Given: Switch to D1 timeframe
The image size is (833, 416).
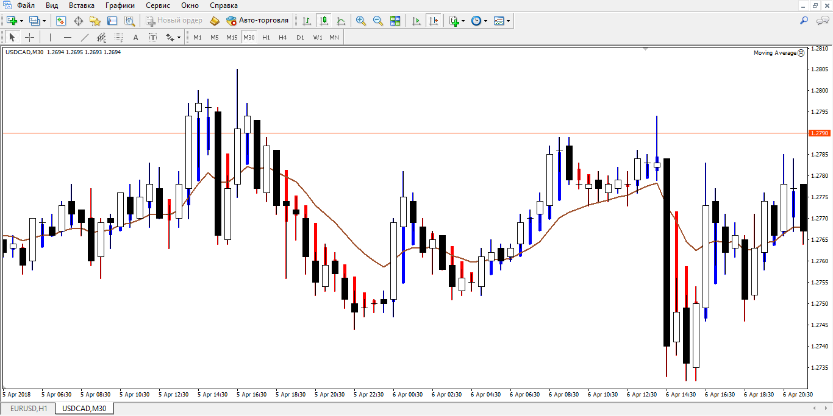Looking at the screenshot, I should pos(300,37).
